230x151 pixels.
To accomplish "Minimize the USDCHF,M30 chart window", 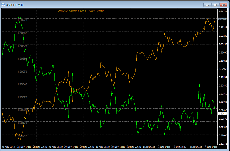I will (207, 5).
